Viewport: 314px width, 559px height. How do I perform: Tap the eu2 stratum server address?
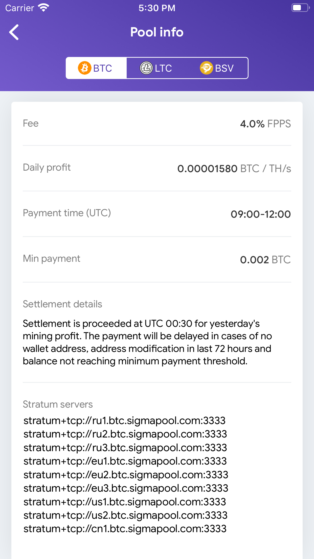126,475
